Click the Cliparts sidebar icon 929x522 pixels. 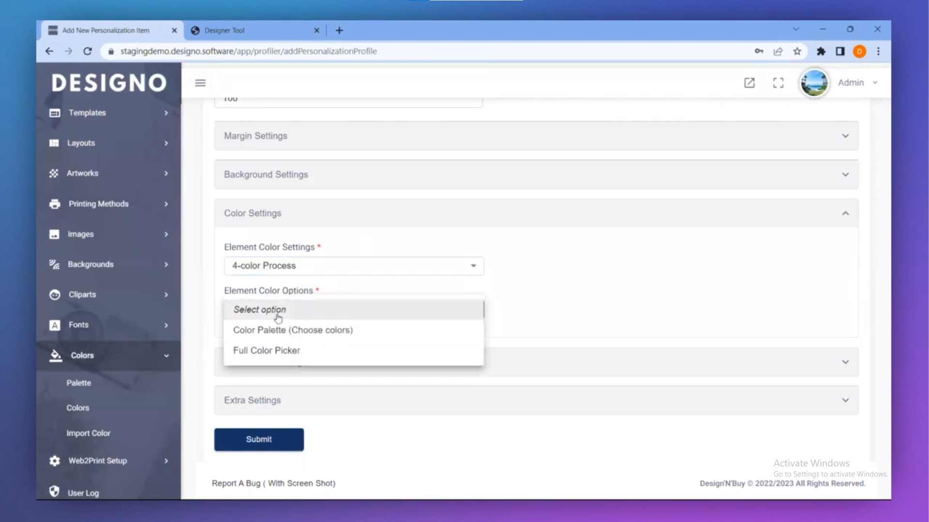(55, 295)
